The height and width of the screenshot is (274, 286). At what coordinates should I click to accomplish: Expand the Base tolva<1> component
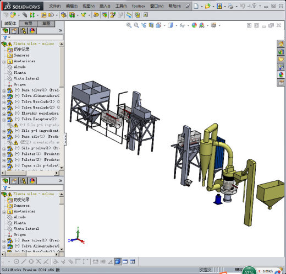(4, 91)
